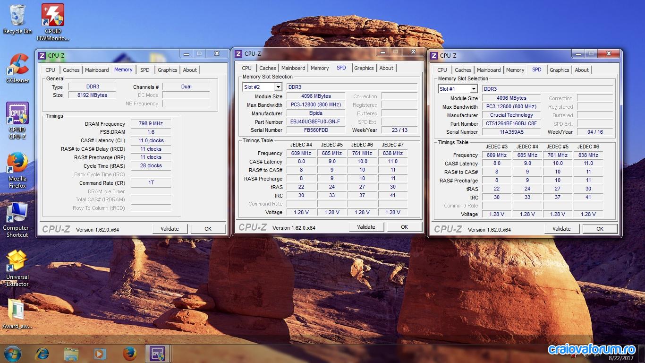Open the Award_aw folder on desktop

[17, 314]
